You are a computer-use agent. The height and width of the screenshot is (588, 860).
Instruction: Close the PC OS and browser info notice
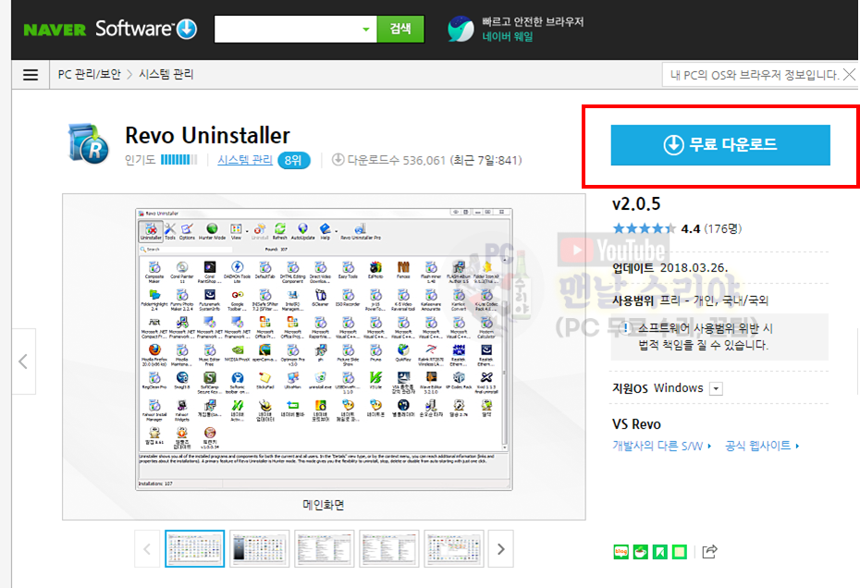pos(849,75)
